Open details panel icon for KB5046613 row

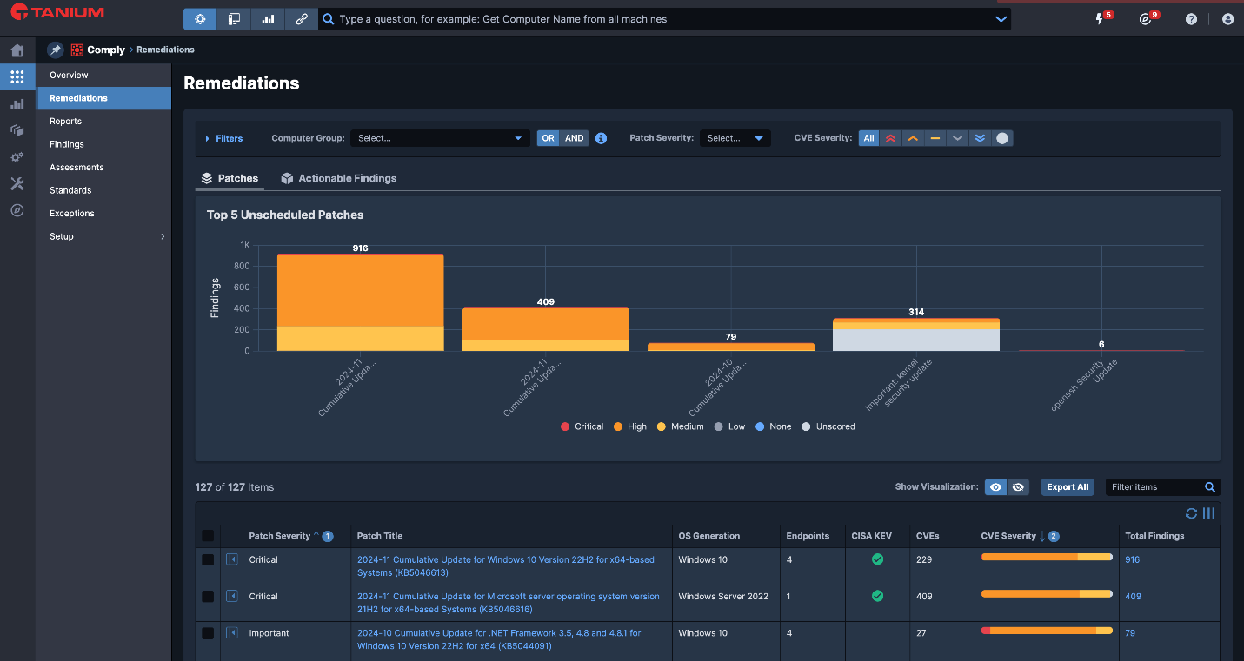pos(231,559)
